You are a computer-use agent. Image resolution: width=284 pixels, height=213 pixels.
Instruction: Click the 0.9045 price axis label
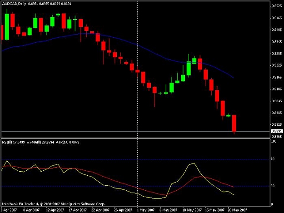pyautogui.click(x=277, y=101)
